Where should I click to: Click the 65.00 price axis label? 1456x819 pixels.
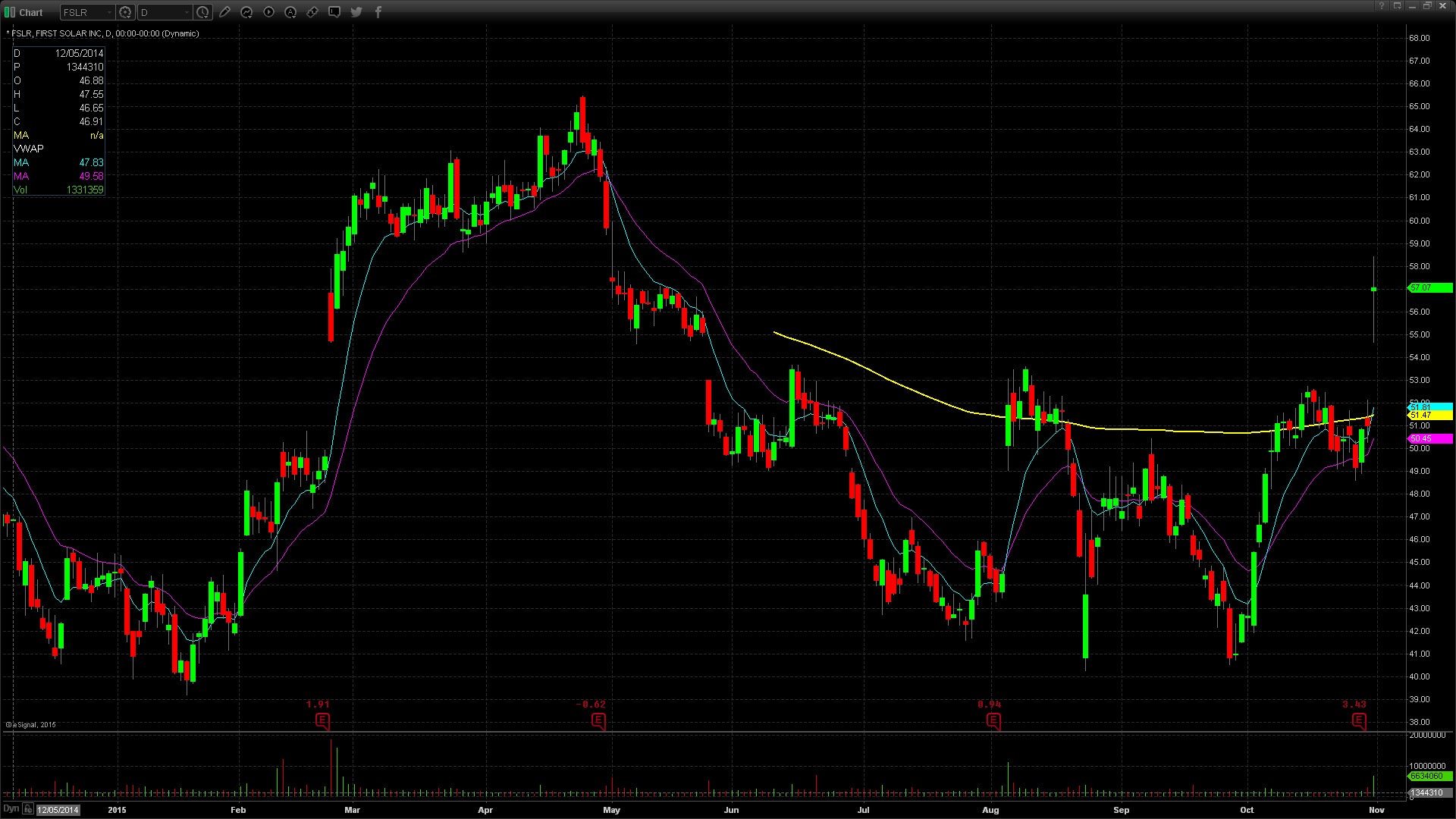[x=1419, y=106]
